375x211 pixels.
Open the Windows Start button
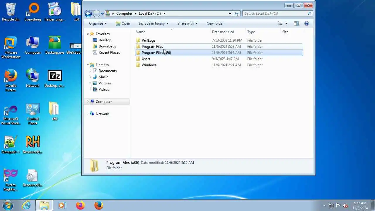pos(8,205)
